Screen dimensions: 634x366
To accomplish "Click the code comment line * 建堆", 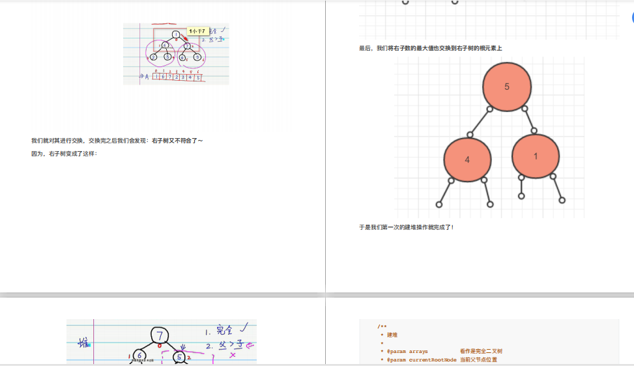I will coord(389,335).
